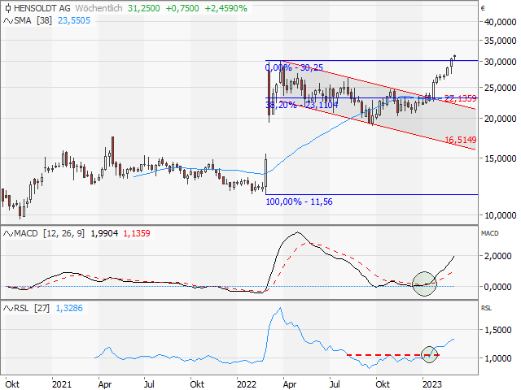Click the candlestick icon beside HENSOLDT AG
The width and height of the screenshot is (521, 390).
(8, 8)
